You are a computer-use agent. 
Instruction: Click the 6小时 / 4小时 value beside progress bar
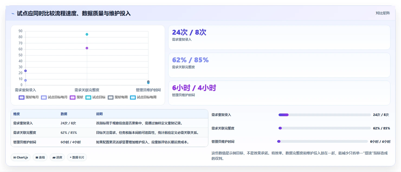pyautogui.click(x=380, y=141)
